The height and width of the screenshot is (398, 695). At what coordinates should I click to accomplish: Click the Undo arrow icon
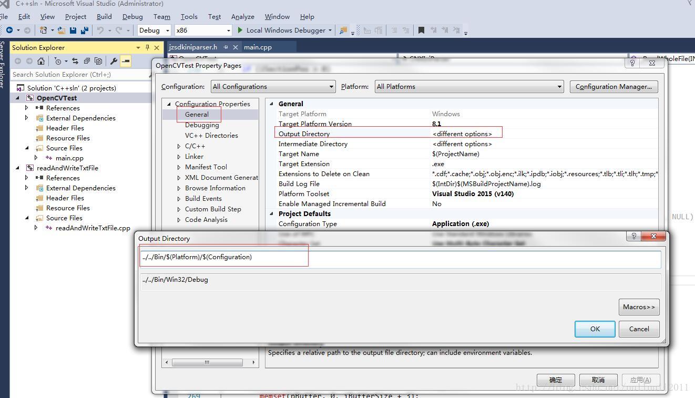[100, 30]
